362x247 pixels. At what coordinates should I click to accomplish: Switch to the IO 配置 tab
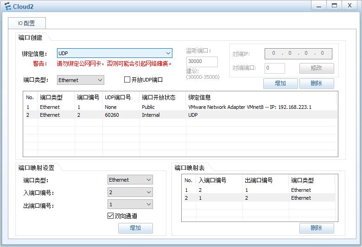pos(26,23)
